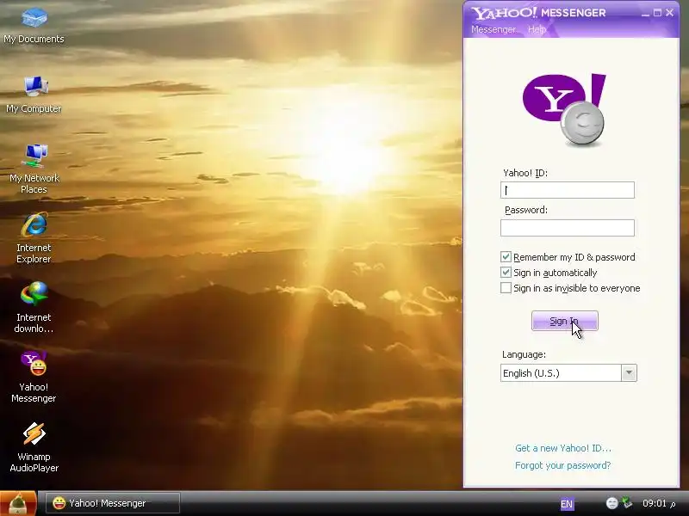This screenshot has width=689, height=516.
Task: Click the 09:01 clock in the taskbar
Action: pyautogui.click(x=655, y=503)
